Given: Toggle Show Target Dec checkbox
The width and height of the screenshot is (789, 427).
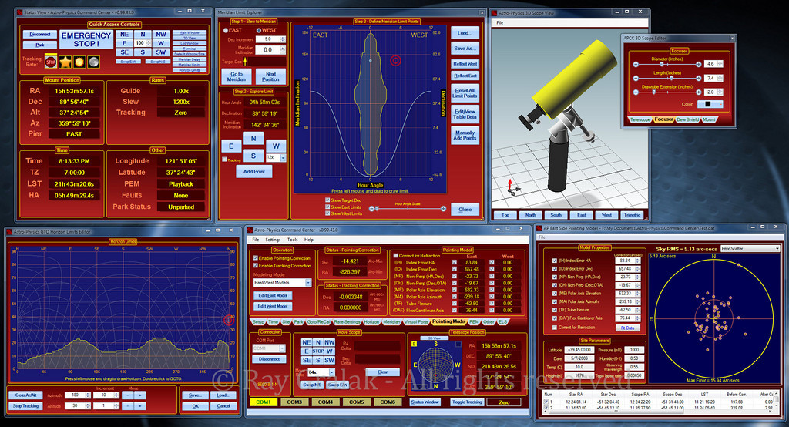Looking at the screenshot, I should [x=327, y=200].
